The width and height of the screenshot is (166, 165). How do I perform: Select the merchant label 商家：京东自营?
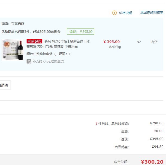tap(13, 24)
